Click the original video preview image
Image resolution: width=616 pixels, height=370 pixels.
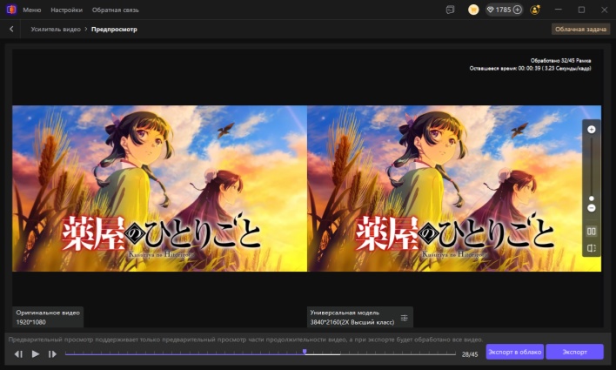click(x=159, y=188)
